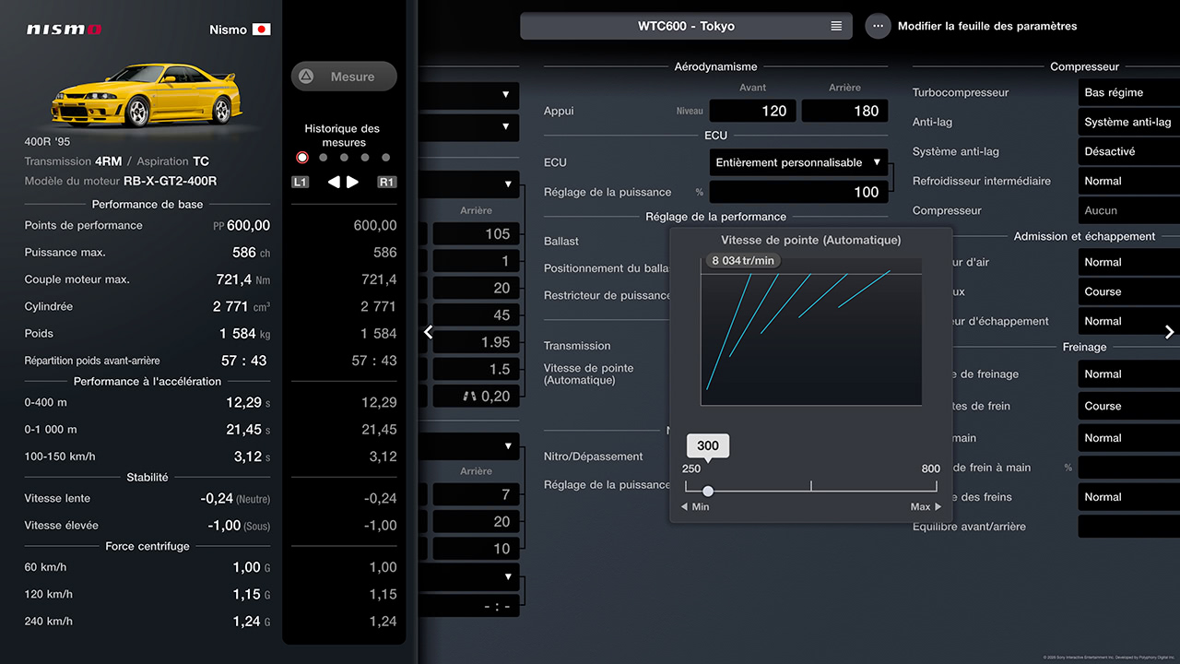Expand Turbocompresseur Bas régime option

[1128, 92]
